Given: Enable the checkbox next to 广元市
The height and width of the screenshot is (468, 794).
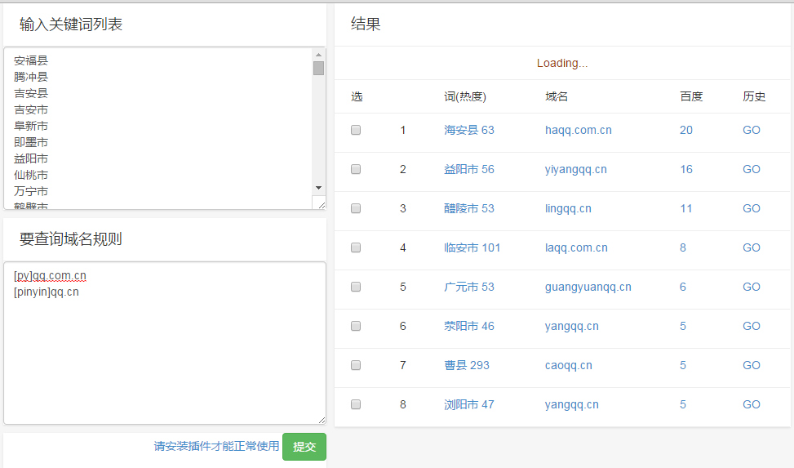Looking at the screenshot, I should coord(356,287).
